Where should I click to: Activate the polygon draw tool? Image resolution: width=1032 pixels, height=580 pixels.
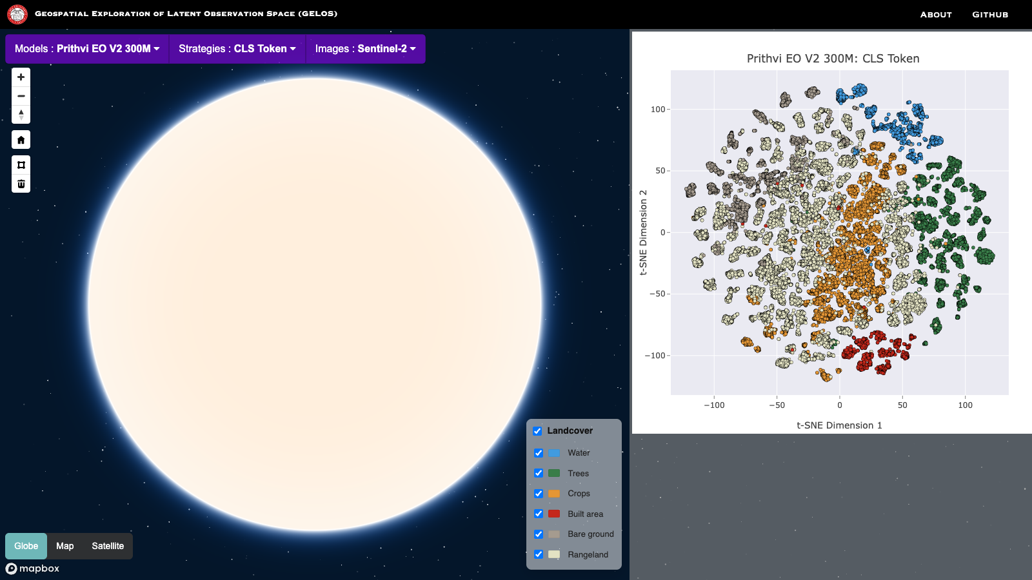[21, 165]
